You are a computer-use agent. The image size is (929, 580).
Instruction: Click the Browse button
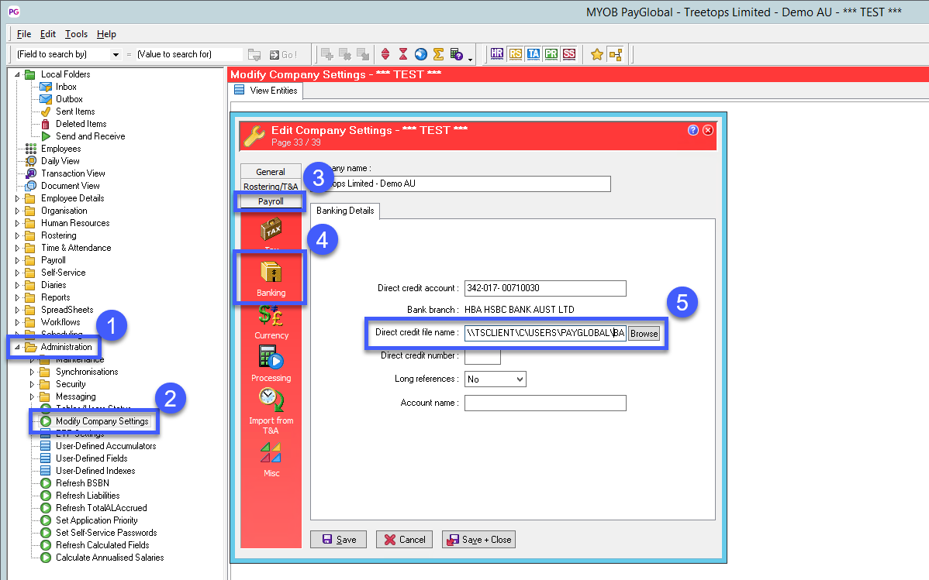coord(644,334)
